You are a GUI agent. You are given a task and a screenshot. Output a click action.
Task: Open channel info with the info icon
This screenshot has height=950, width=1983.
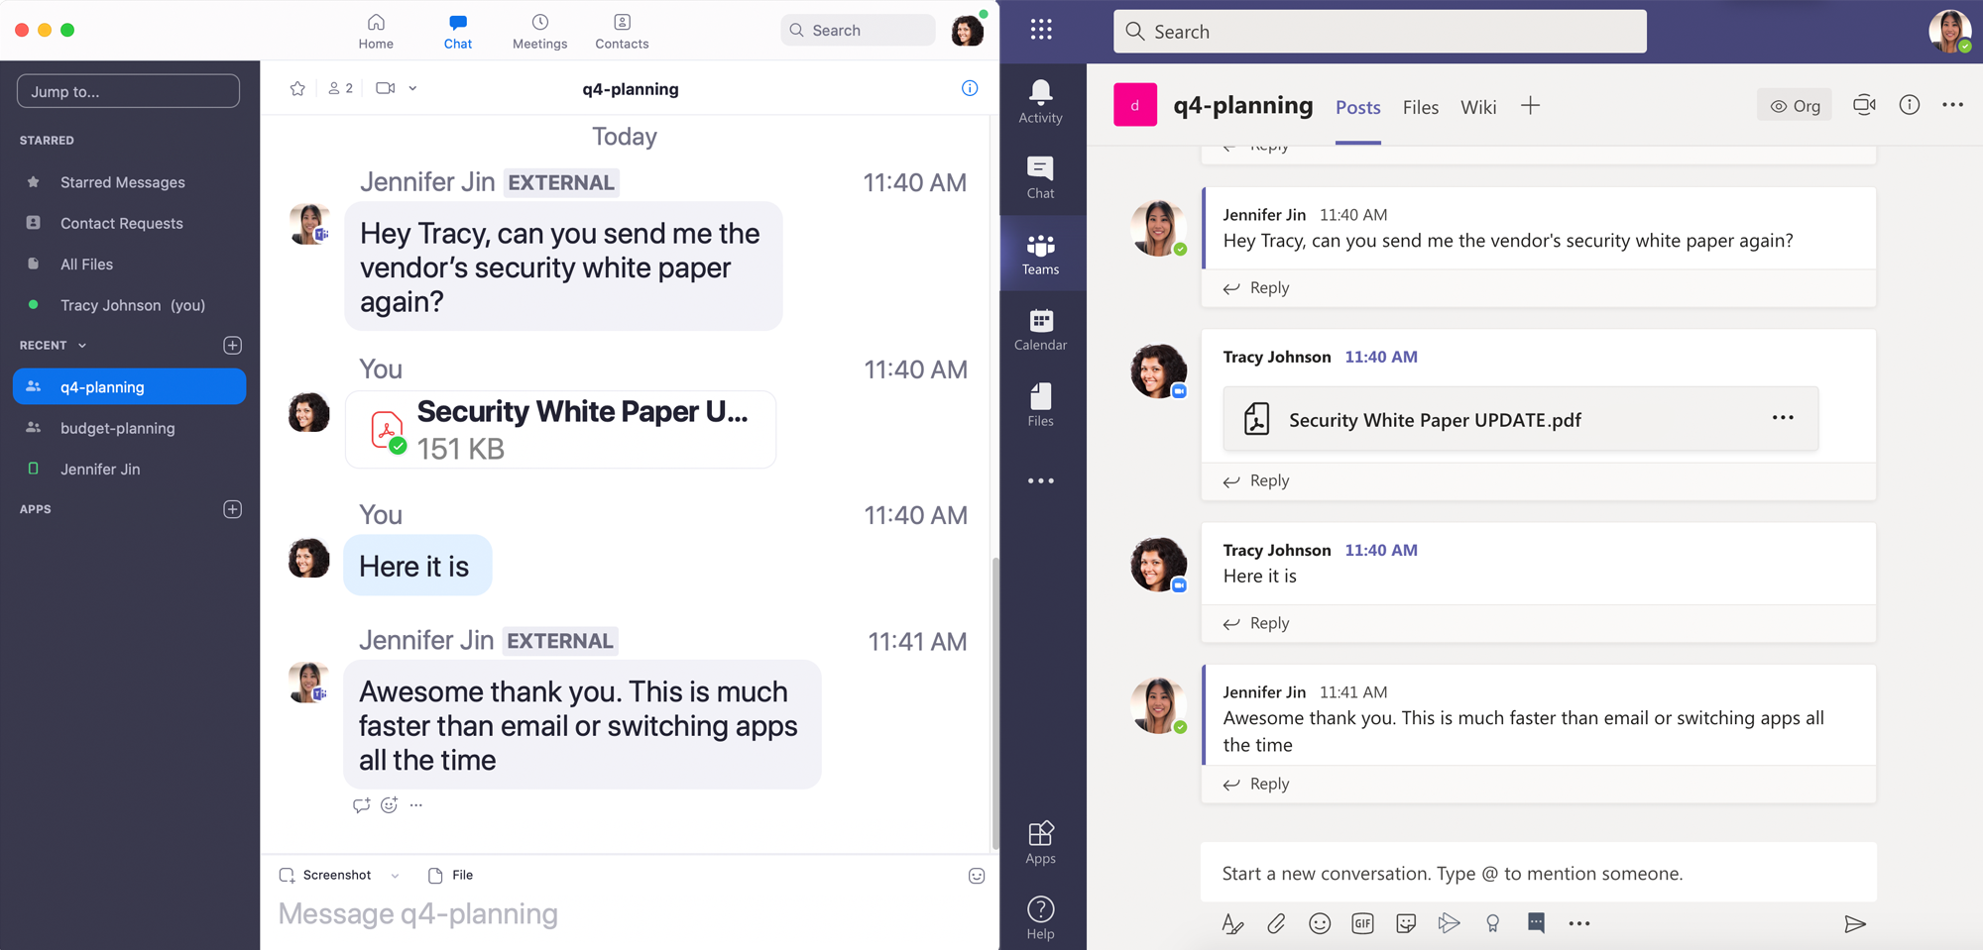pos(1910,104)
